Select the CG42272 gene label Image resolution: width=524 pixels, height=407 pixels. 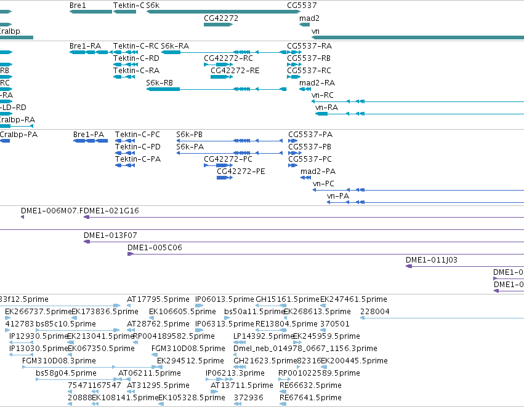click(221, 18)
